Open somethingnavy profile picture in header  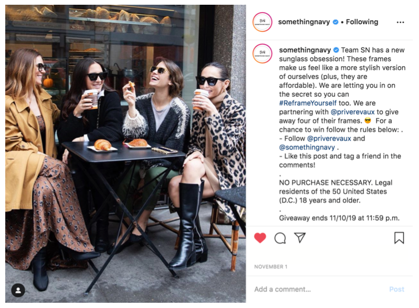(262, 22)
